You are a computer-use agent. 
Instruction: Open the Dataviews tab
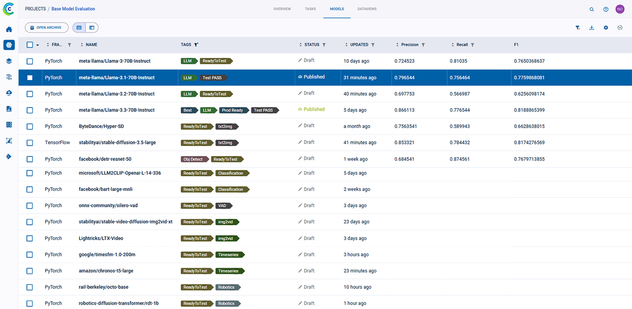(x=367, y=9)
